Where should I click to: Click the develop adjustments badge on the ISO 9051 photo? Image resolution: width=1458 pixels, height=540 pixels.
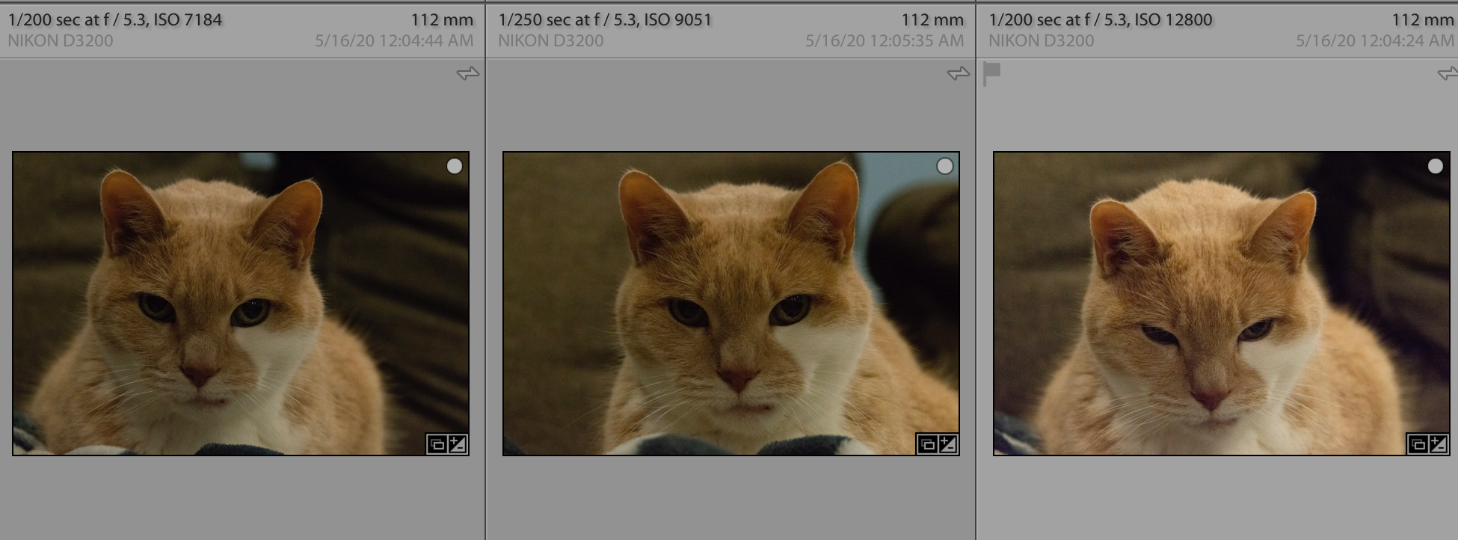click(947, 445)
